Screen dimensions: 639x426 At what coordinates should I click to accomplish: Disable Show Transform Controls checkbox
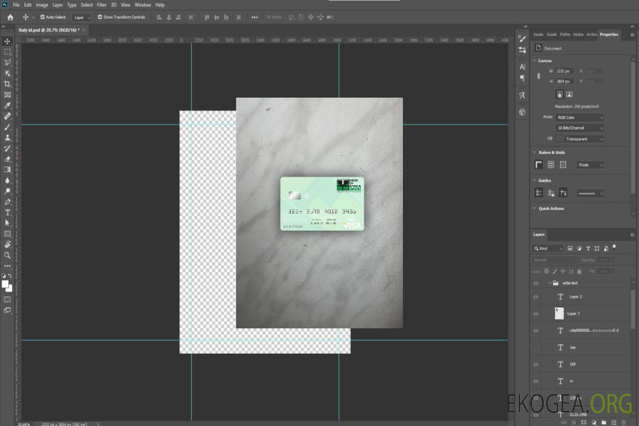pyautogui.click(x=99, y=17)
